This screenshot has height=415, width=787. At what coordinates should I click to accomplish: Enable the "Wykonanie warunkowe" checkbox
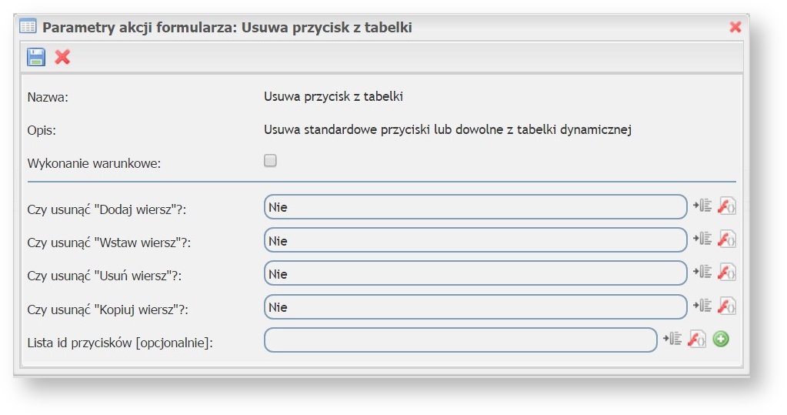pos(270,161)
